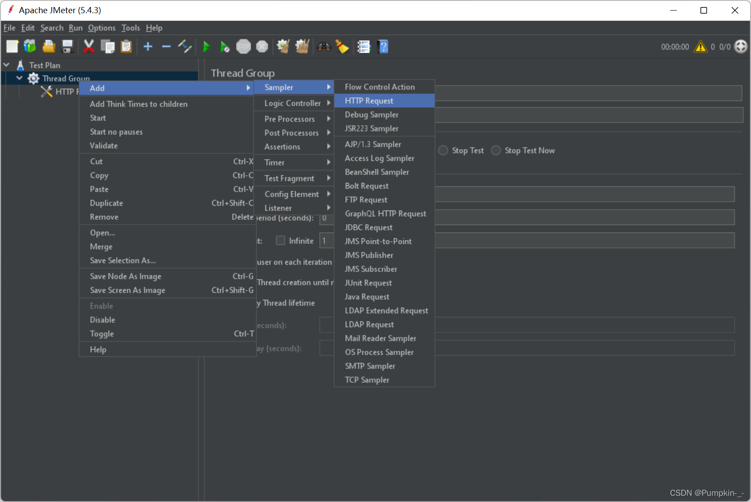Viewport: 751px width, 502px height.
Task: Select TCP Sampler entry
Action: (384, 380)
